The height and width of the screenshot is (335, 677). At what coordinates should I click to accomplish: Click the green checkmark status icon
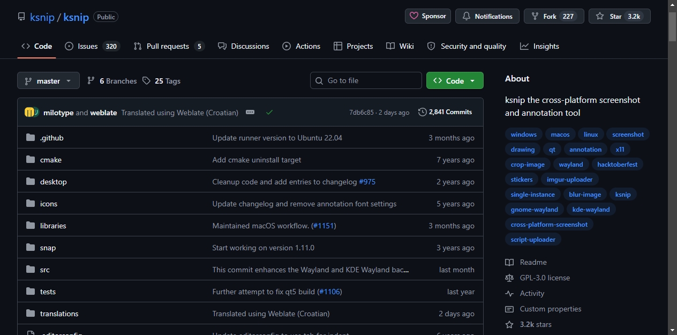[x=269, y=112]
